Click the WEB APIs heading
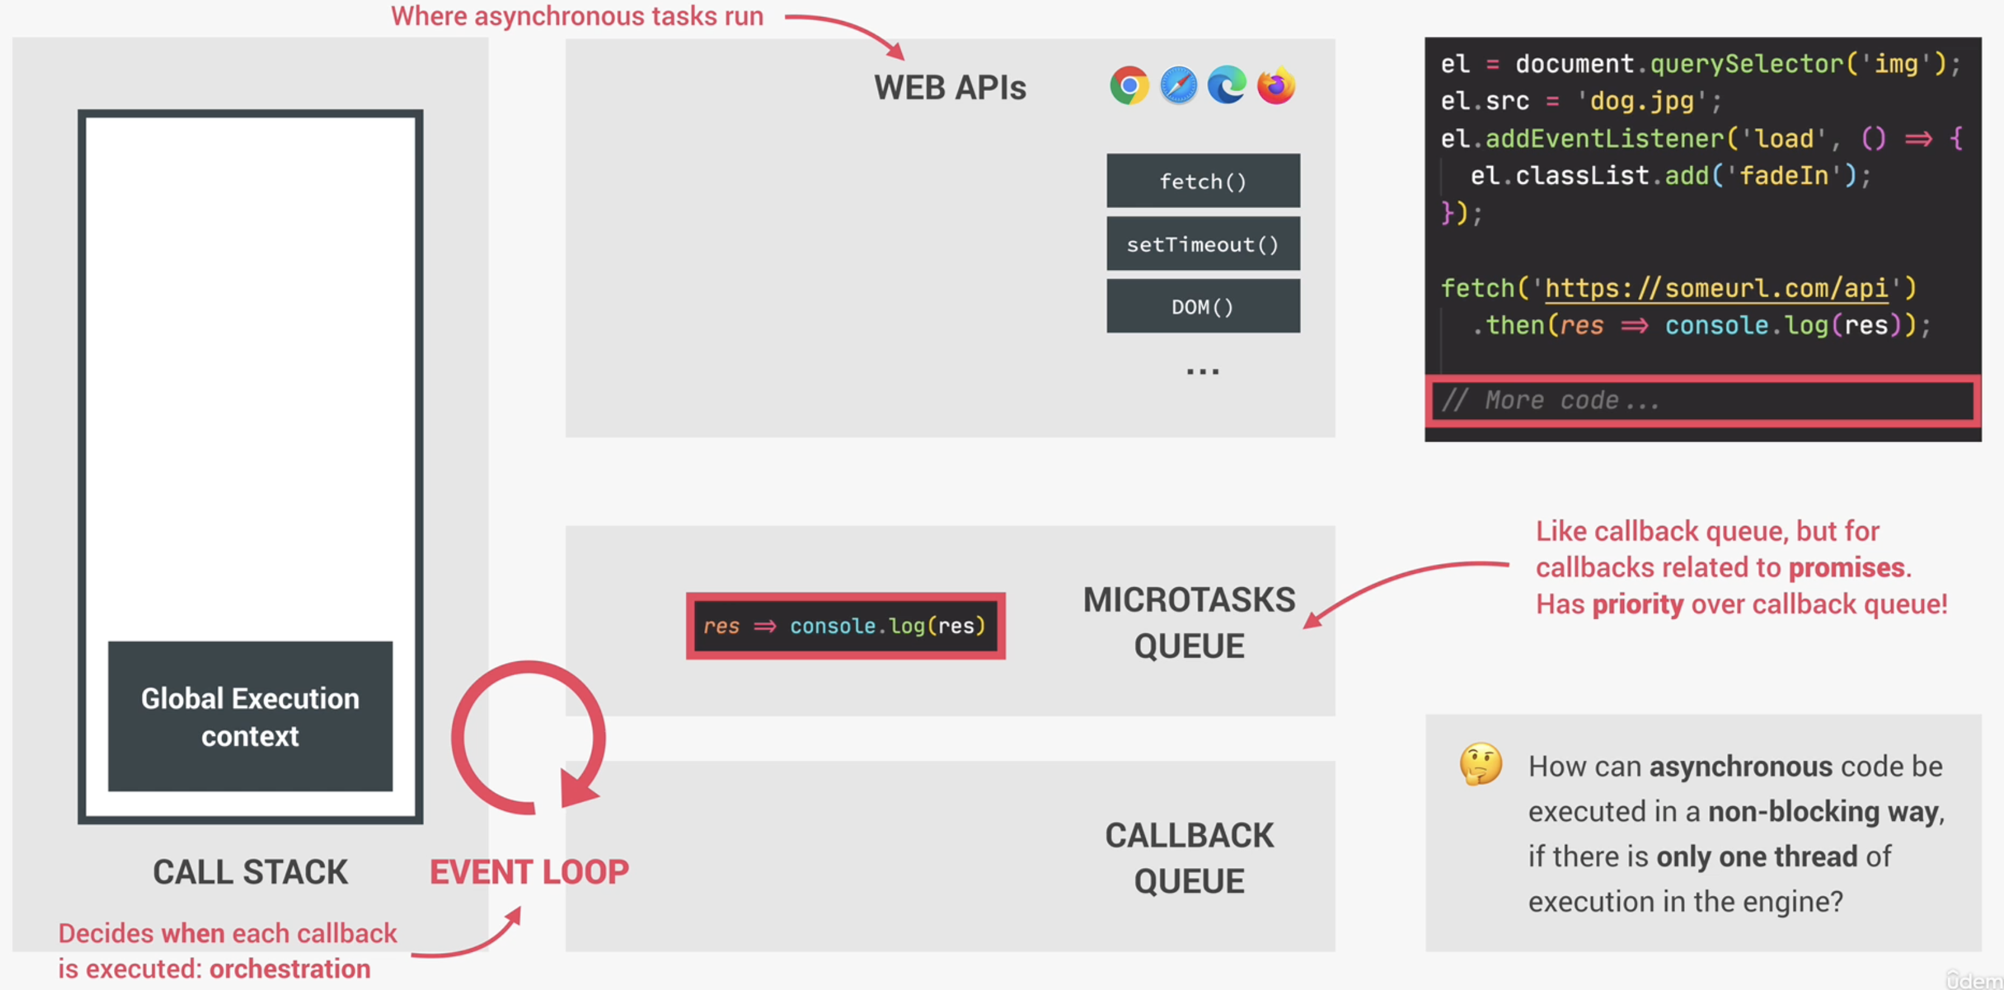This screenshot has width=2004, height=990. click(x=950, y=88)
